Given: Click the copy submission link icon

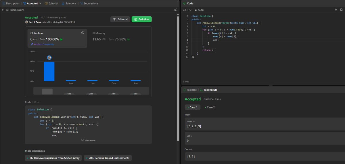Looking at the screenshot, I should (175, 10).
